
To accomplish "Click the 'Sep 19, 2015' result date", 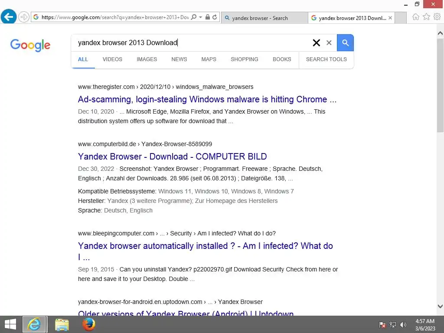I will tap(96, 270).
